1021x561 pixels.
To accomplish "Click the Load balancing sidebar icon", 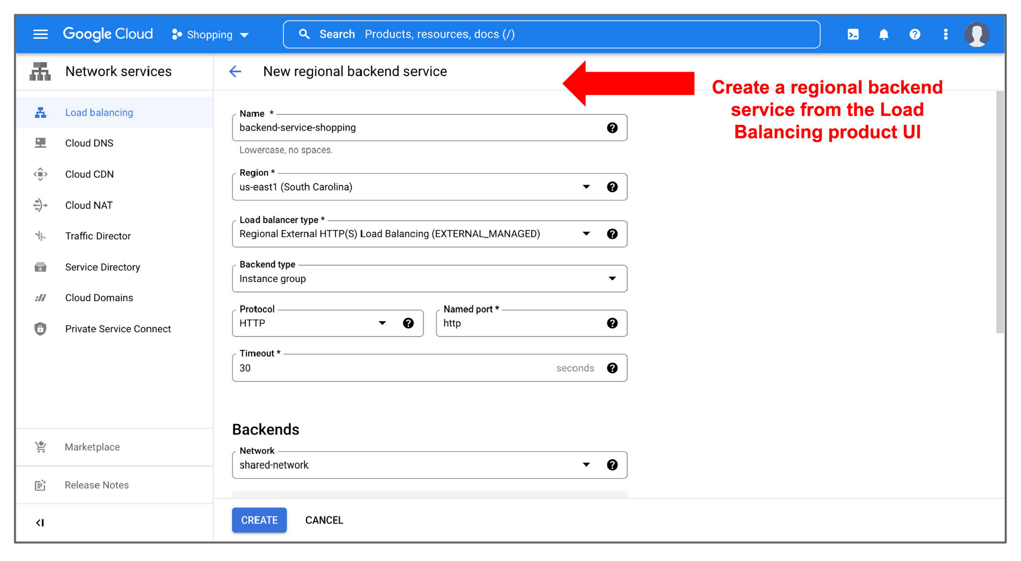I will (40, 113).
